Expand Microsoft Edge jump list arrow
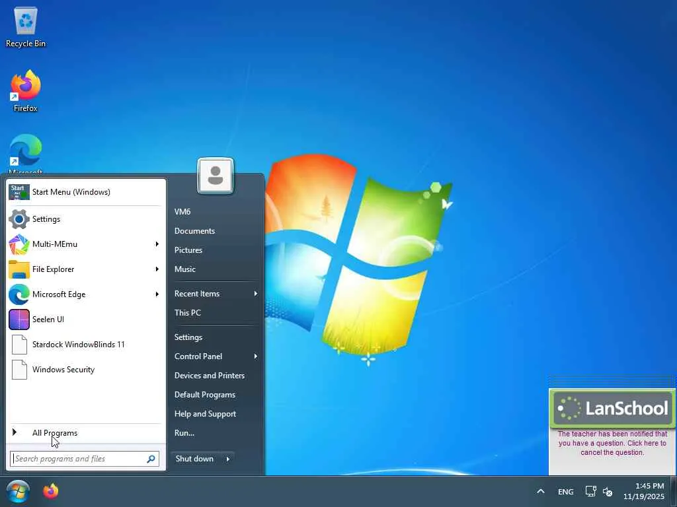The image size is (677, 507). tap(157, 294)
